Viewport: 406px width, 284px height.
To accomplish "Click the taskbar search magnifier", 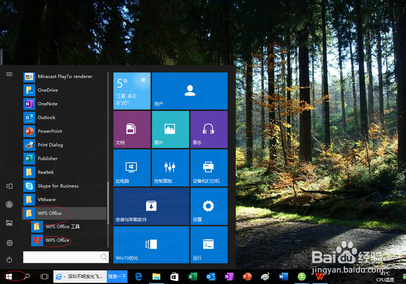I will point(27,277).
